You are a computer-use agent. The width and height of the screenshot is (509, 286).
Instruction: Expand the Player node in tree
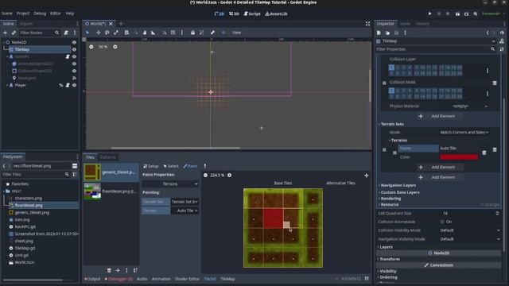[7, 85]
